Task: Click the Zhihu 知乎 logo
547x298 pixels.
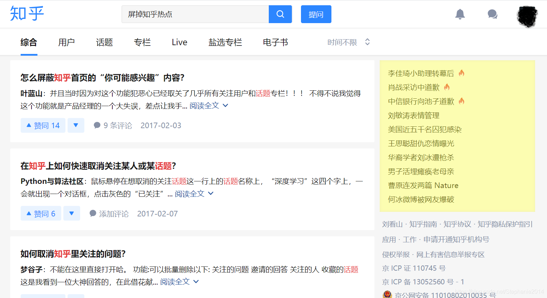Action: click(27, 14)
